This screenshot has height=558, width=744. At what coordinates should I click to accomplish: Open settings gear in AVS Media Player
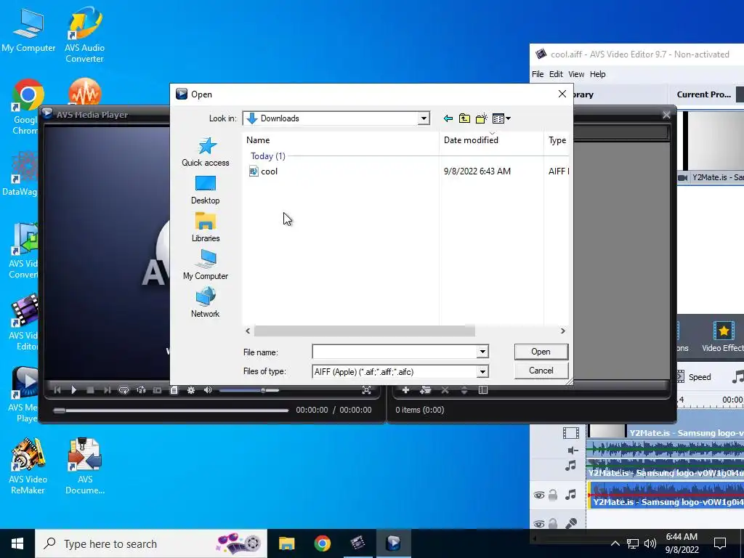tap(191, 390)
